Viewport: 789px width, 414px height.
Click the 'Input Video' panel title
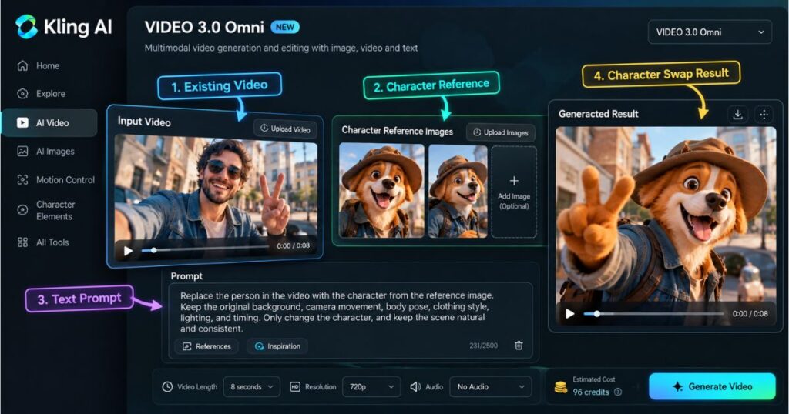(144, 122)
